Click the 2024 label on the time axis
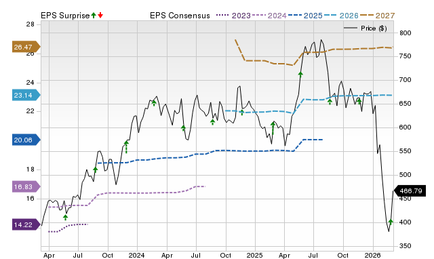The image size is (434, 259). tap(137, 255)
